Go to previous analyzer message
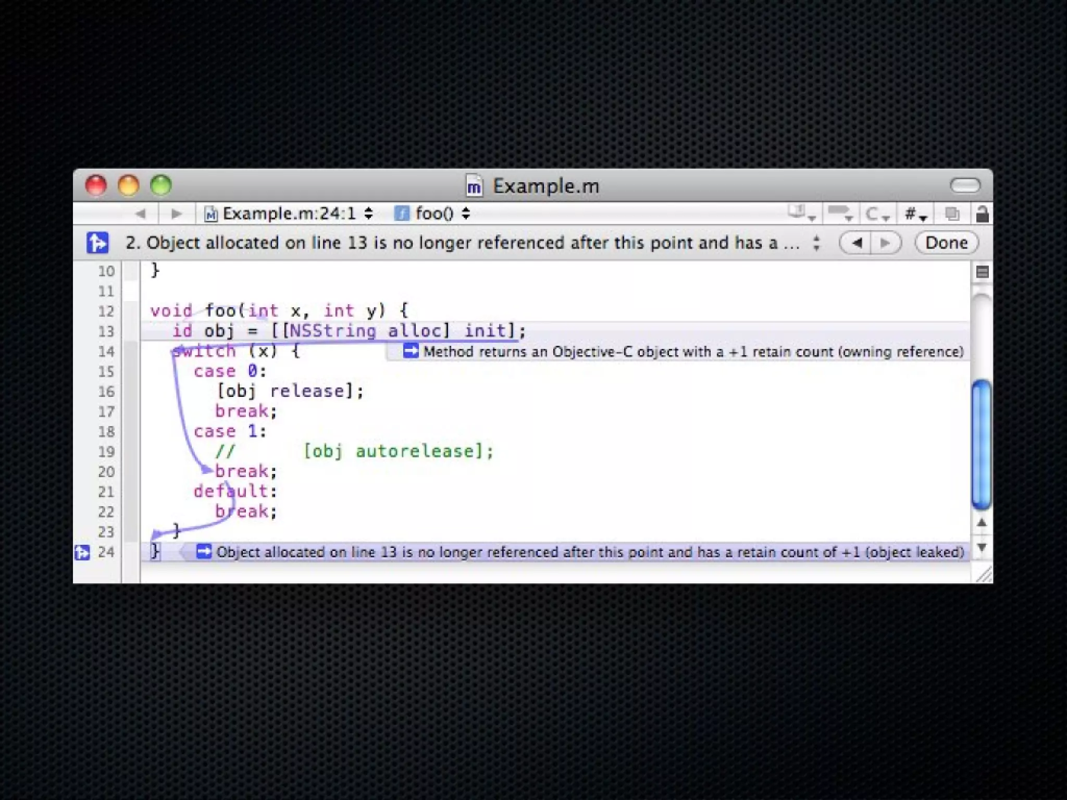1067x800 pixels. pyautogui.click(x=857, y=243)
